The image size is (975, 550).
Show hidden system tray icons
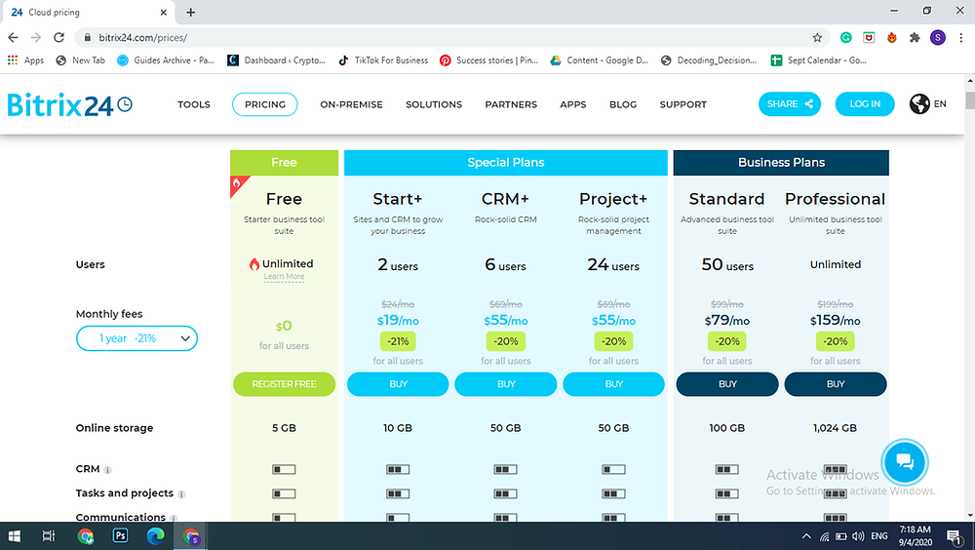pyautogui.click(x=806, y=535)
